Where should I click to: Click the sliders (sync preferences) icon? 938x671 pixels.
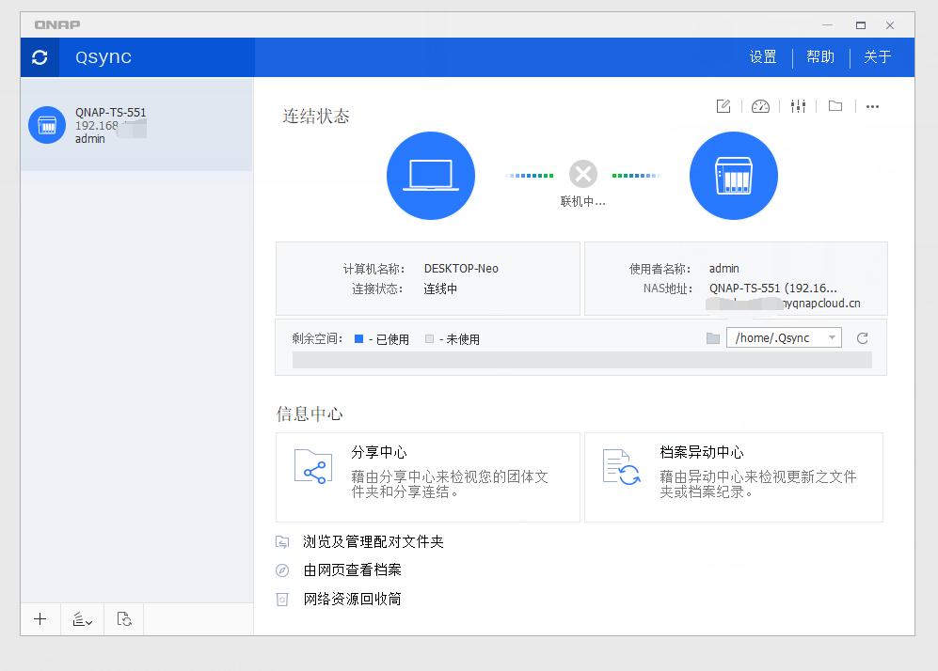(x=798, y=106)
